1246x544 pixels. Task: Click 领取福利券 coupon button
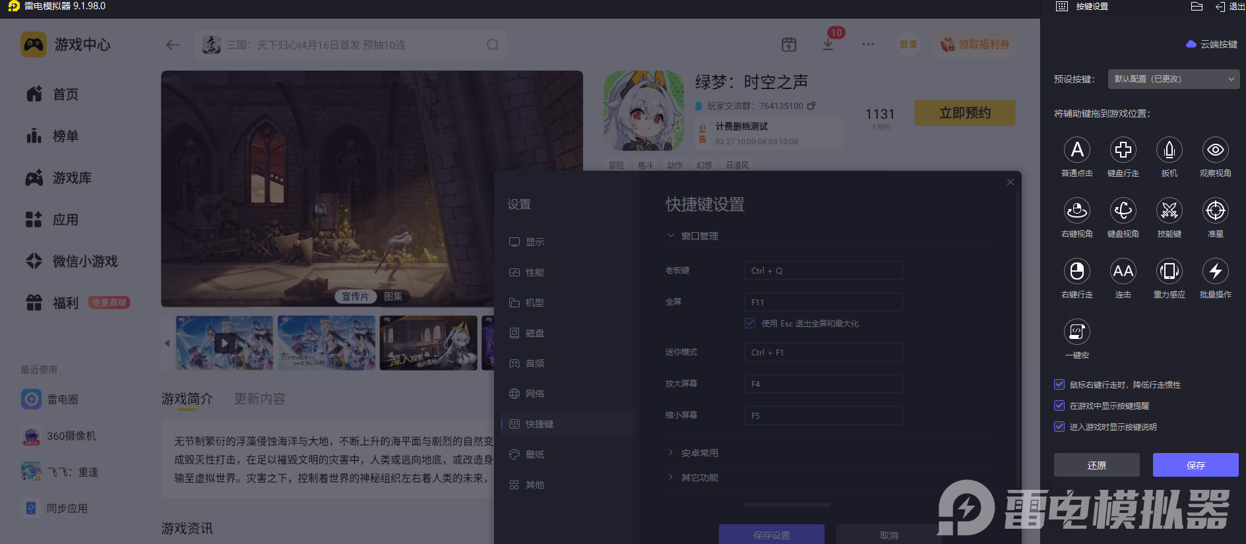point(975,44)
